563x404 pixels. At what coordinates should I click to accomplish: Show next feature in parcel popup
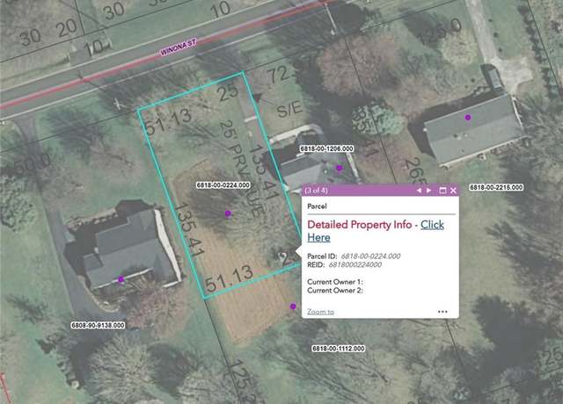click(x=428, y=191)
